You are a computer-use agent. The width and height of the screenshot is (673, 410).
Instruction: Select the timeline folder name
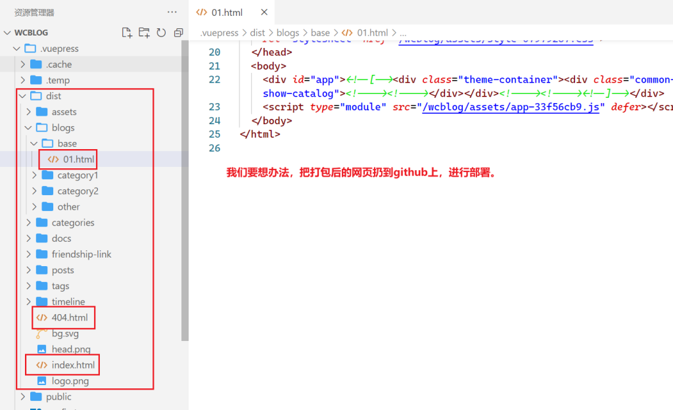tap(68, 302)
